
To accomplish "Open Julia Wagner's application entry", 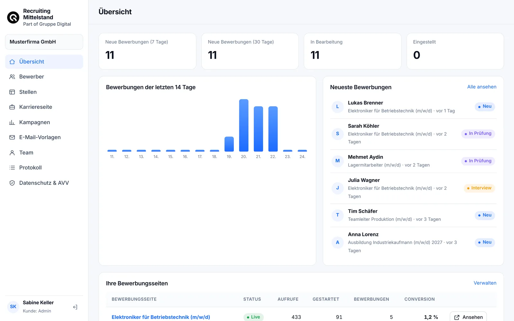I will click(413, 188).
